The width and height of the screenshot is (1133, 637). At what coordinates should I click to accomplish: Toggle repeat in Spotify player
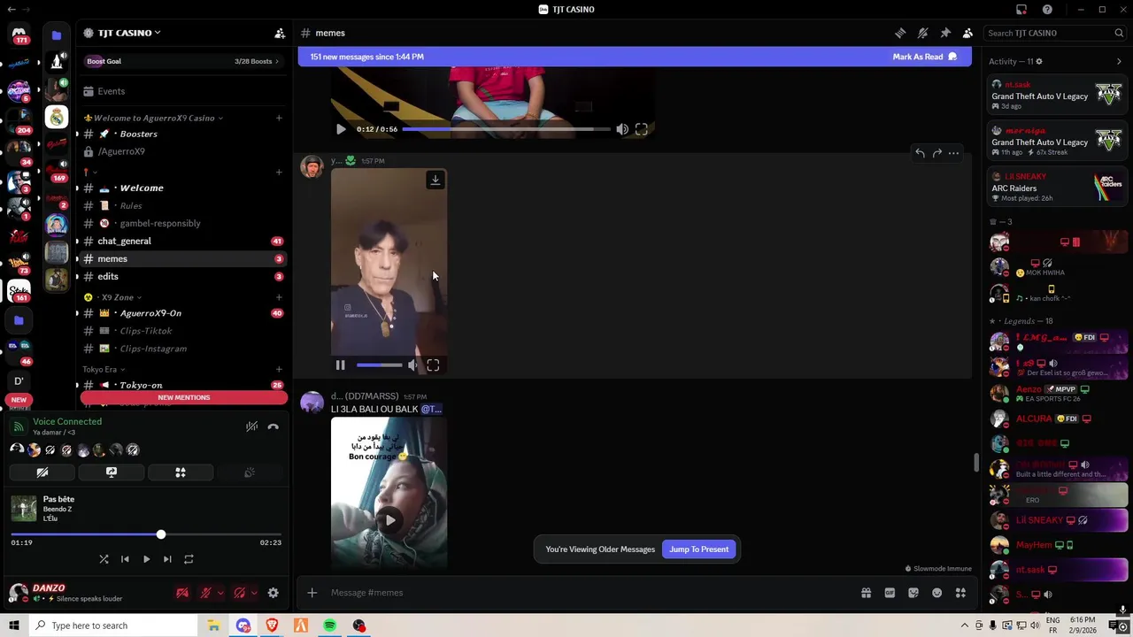pos(189,559)
